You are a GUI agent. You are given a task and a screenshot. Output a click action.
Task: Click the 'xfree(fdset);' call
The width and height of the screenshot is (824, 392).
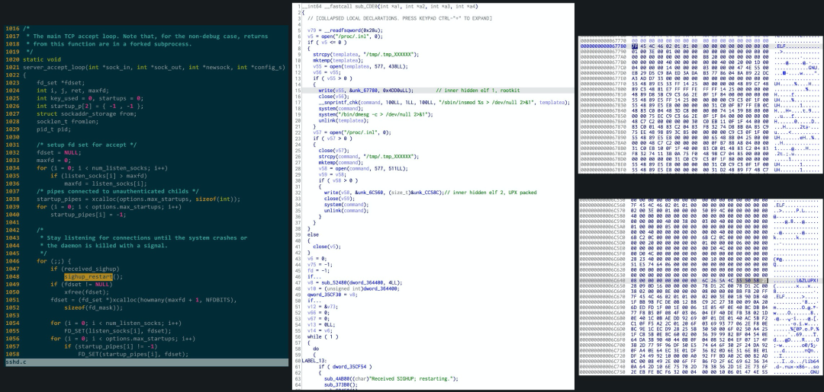87,292
